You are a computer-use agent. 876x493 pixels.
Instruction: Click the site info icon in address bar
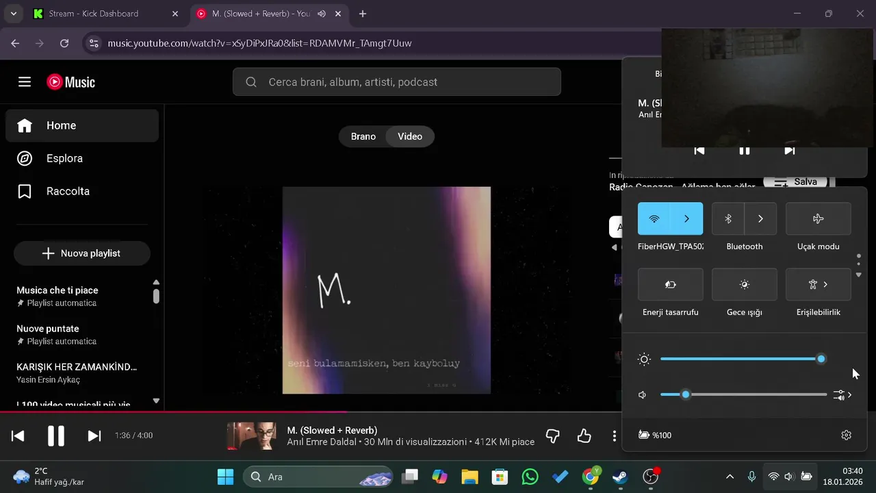tap(94, 43)
